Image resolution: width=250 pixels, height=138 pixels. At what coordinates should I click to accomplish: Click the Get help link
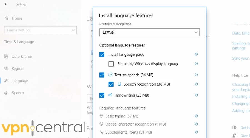point(245,128)
